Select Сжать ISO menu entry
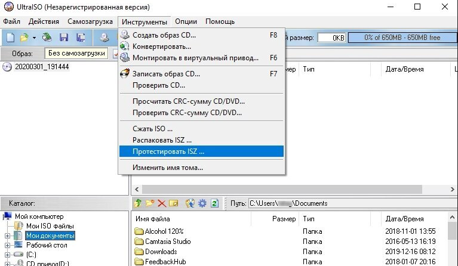This screenshot has height=266, width=458. 201,129
